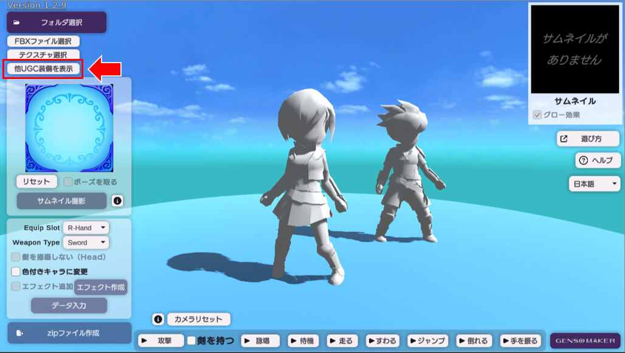Image resolution: width=625 pixels, height=353 pixels.
Task: Click the フォルダ選択 folder button
Action: pos(57,22)
